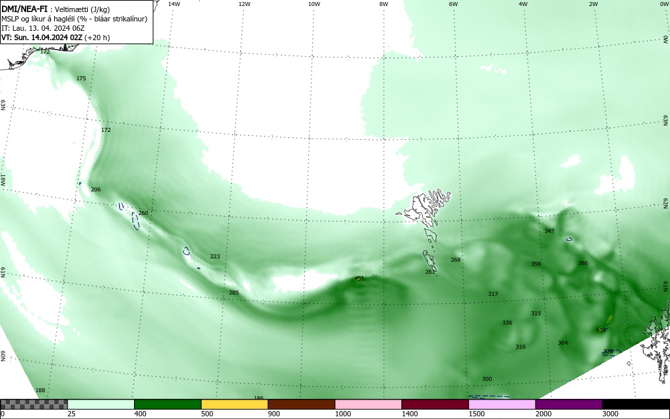Click the '2W' longitude label

coord(593,4)
